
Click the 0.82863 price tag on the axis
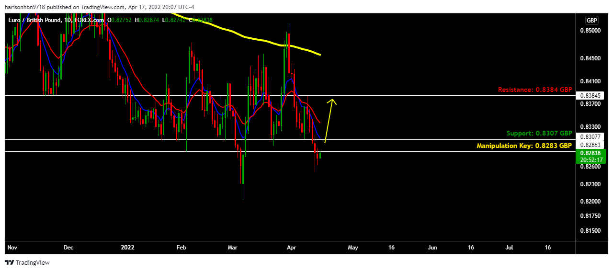(x=590, y=144)
